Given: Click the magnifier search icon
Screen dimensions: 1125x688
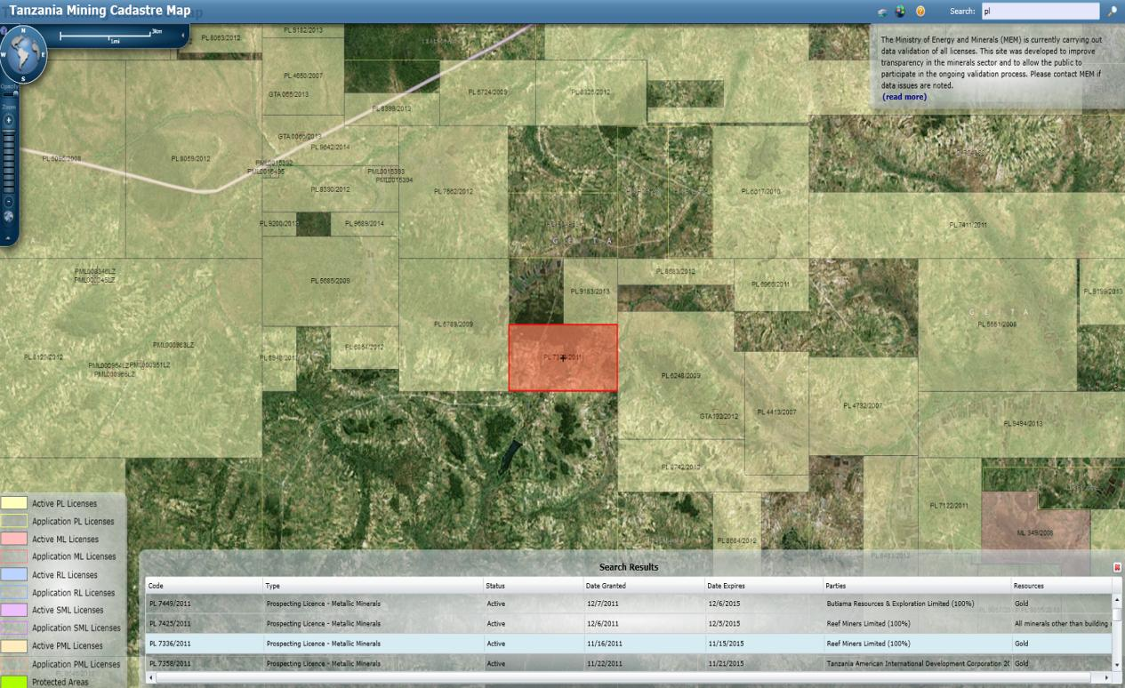Looking at the screenshot, I should click(1112, 11).
